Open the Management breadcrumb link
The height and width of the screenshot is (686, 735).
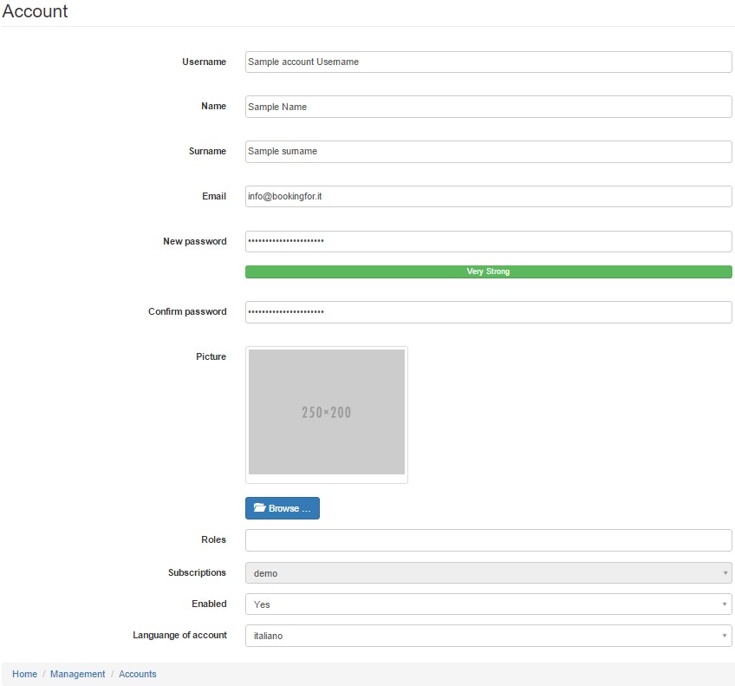point(77,674)
